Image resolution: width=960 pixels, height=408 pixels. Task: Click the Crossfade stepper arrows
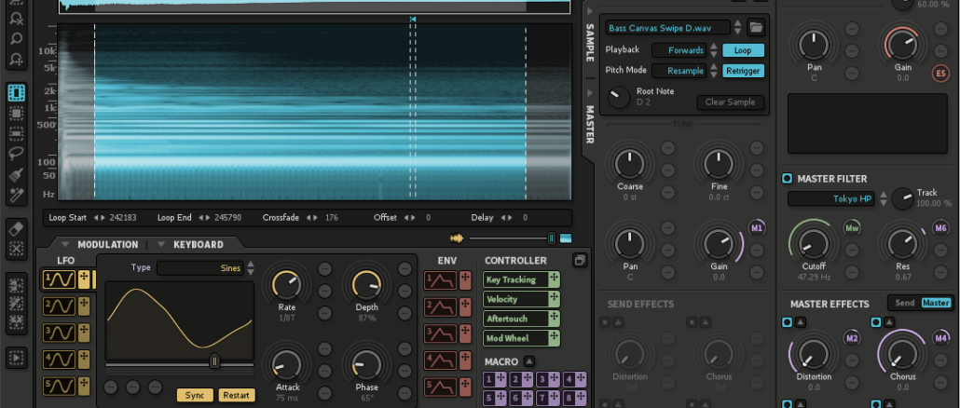(x=312, y=218)
